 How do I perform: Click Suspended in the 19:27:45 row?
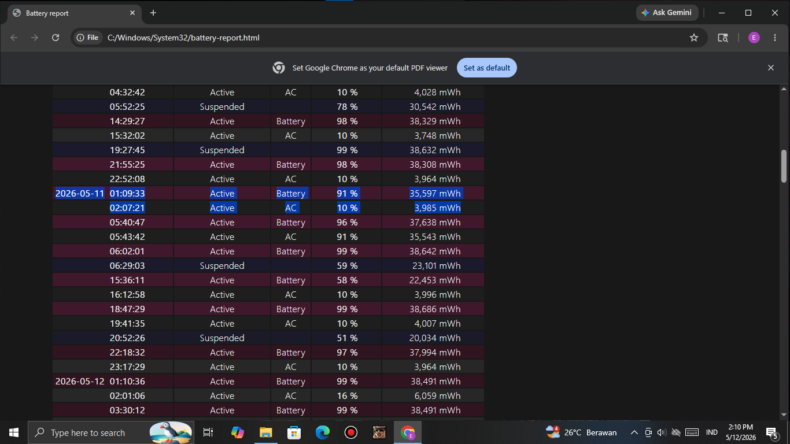coord(222,150)
